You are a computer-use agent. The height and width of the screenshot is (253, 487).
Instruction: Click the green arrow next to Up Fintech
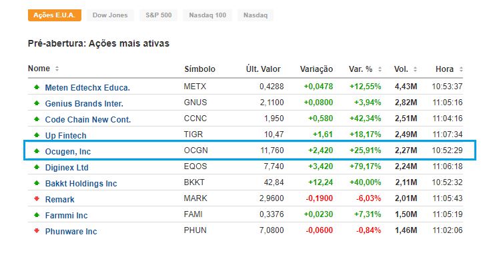pos(37,135)
